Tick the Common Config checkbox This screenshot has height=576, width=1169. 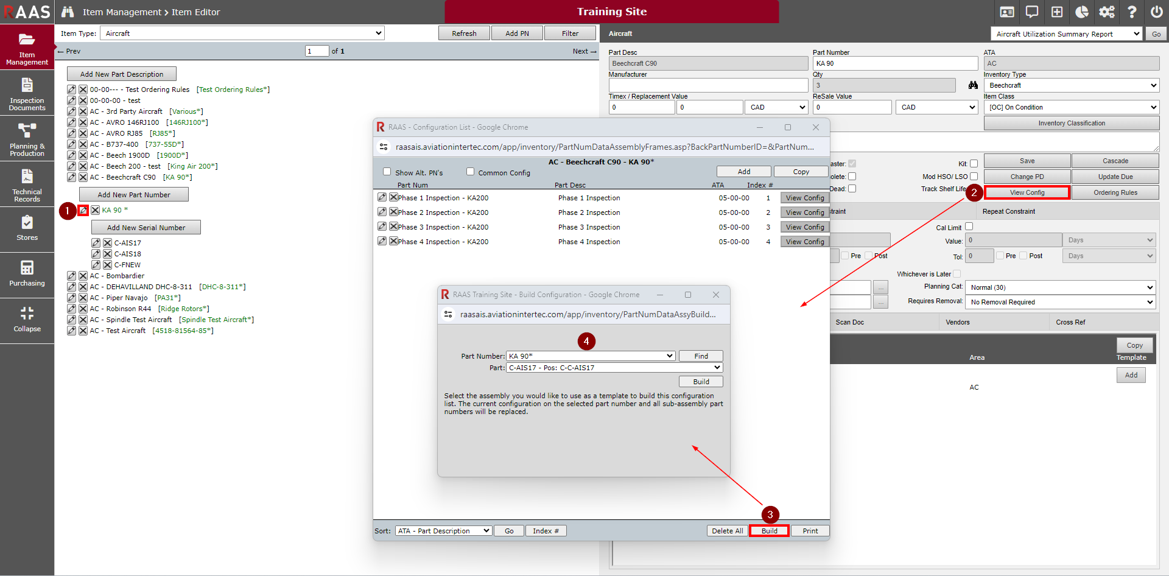tap(470, 172)
